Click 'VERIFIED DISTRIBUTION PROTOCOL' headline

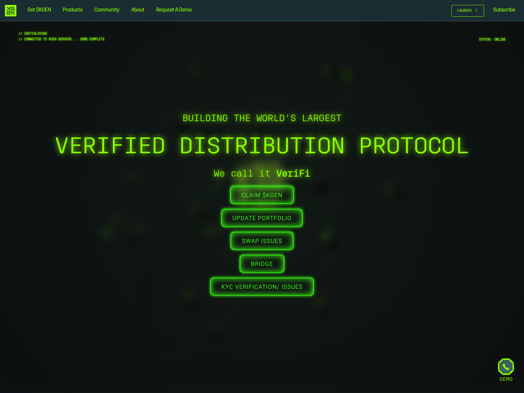pyautogui.click(x=262, y=146)
